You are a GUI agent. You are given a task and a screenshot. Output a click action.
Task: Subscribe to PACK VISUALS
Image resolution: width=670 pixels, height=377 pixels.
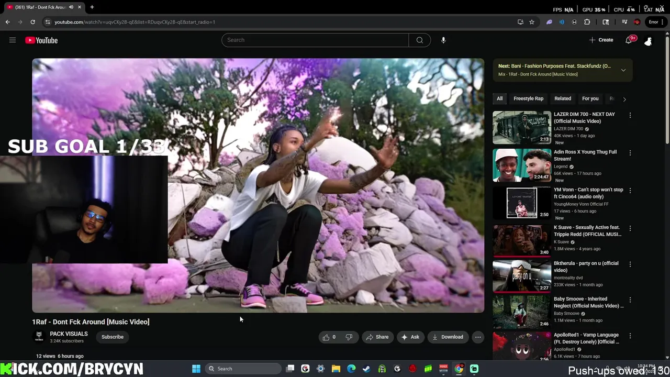[x=113, y=337]
